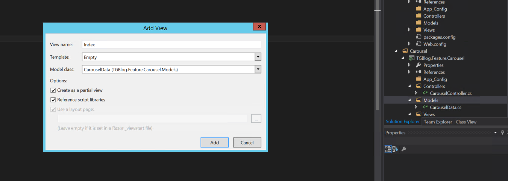This screenshot has width=508, height=181.
Task: Toggle the 'Reference script libraries' checkbox
Action: pyautogui.click(x=53, y=100)
